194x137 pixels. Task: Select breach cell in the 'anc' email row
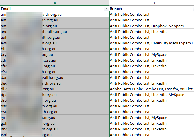[152, 32]
